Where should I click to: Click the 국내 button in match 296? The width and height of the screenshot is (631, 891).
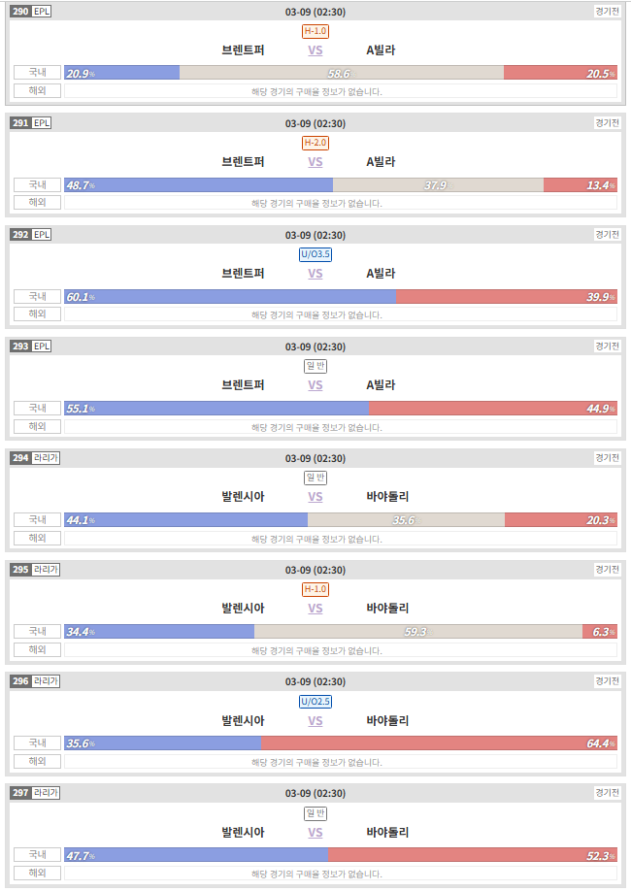pyautogui.click(x=38, y=742)
